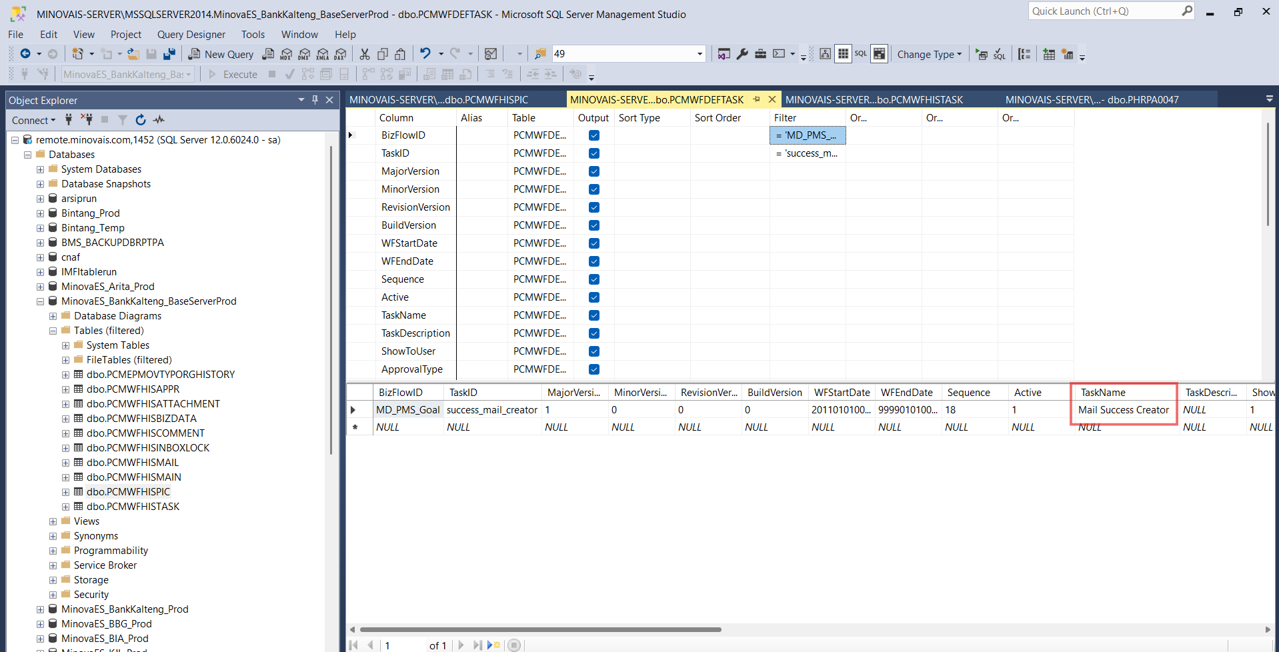Viewport: 1279px width, 652px height.
Task: Expand the Bintang_Prod database node
Action: click(x=40, y=213)
